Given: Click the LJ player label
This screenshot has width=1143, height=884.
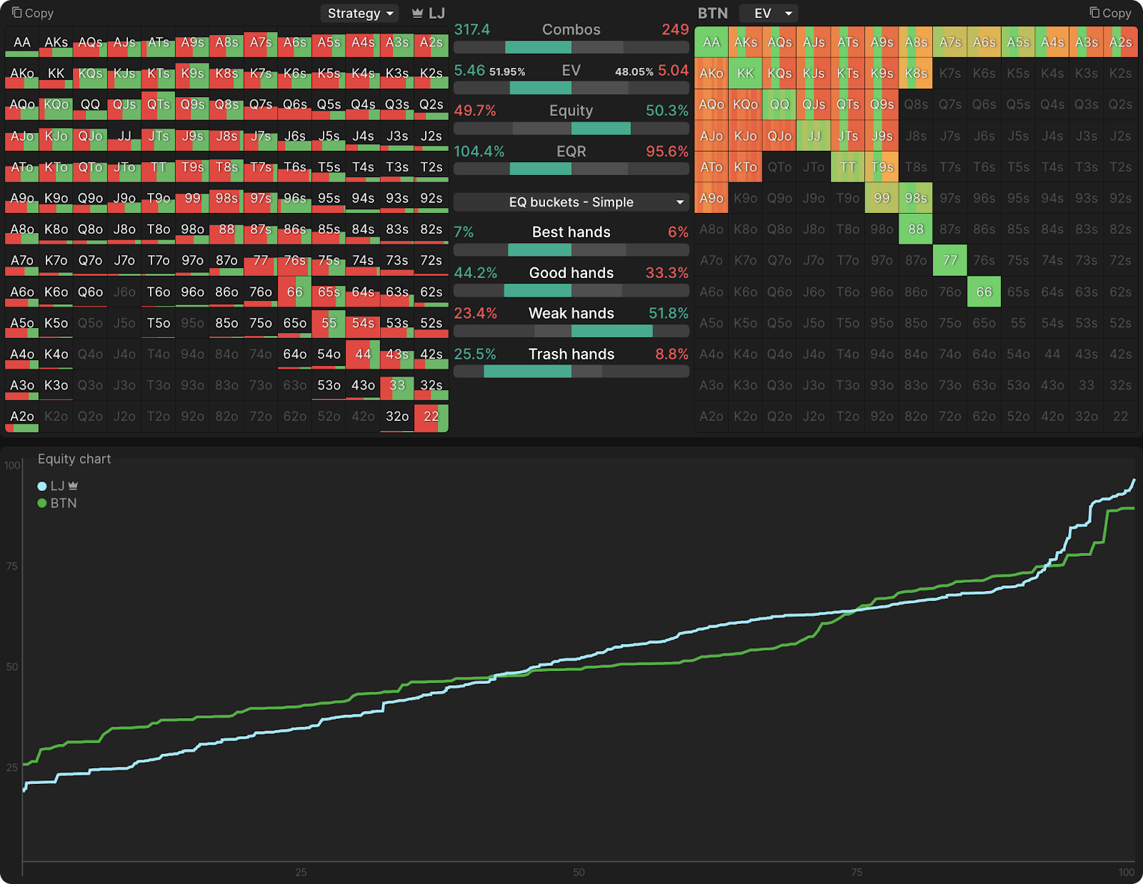Looking at the screenshot, I should pos(436,14).
